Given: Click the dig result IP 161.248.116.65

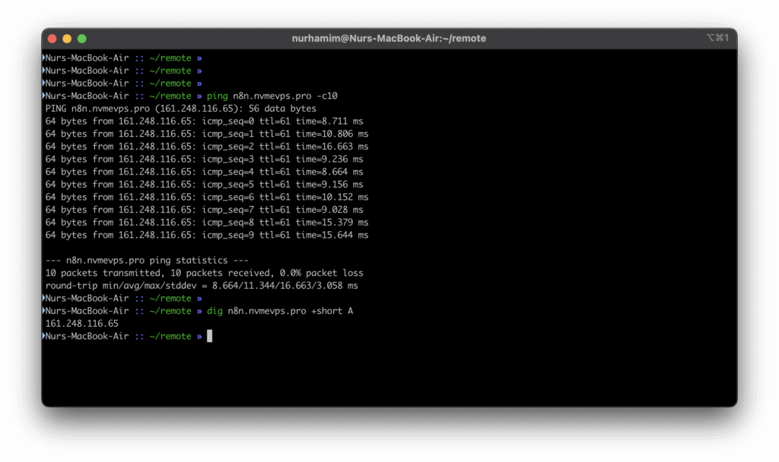Looking at the screenshot, I should [x=82, y=323].
